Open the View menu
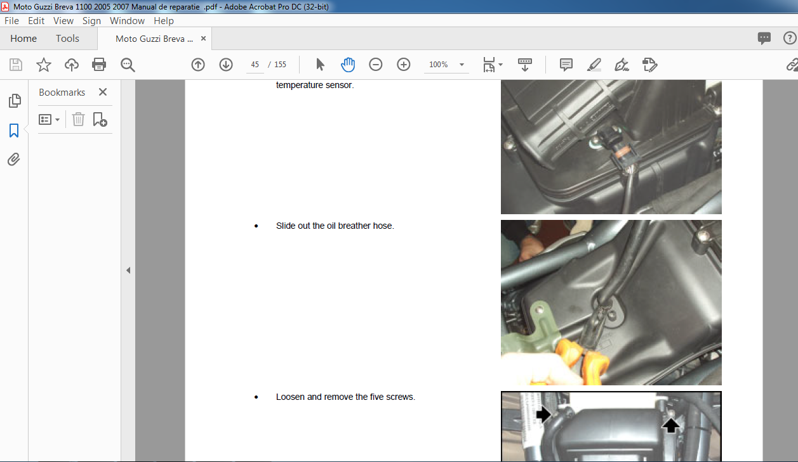 pos(63,20)
